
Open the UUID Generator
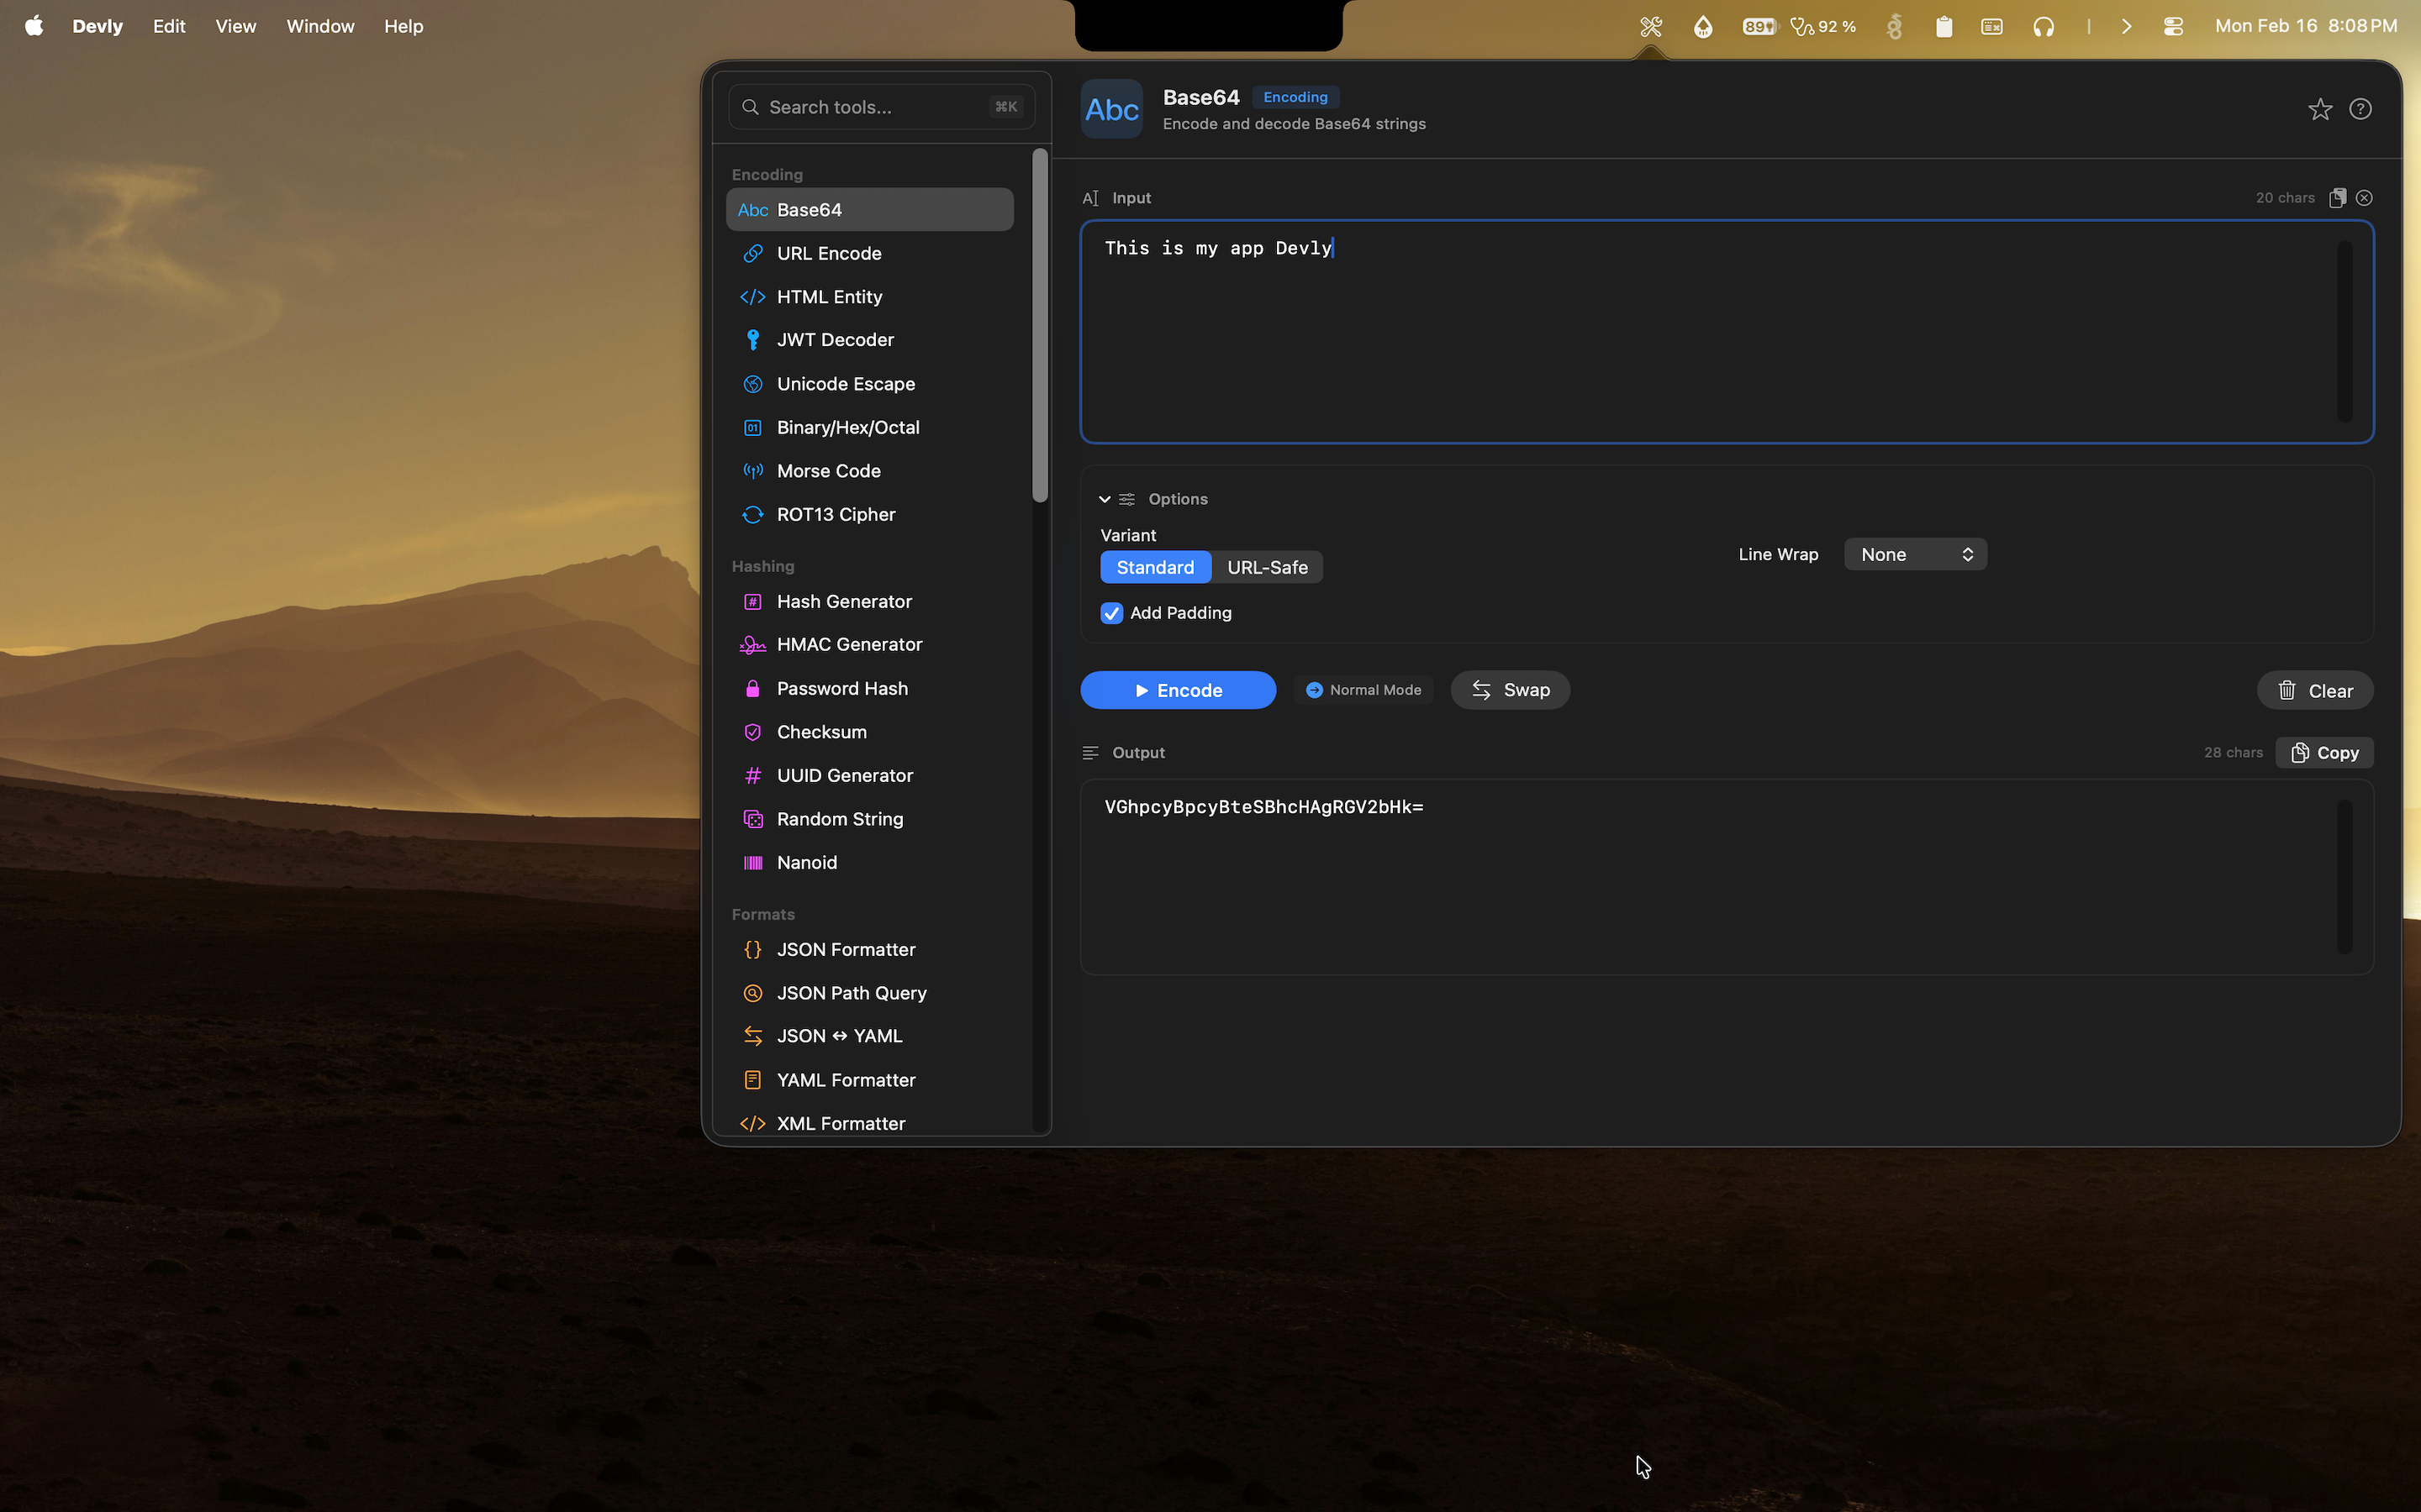(844, 775)
